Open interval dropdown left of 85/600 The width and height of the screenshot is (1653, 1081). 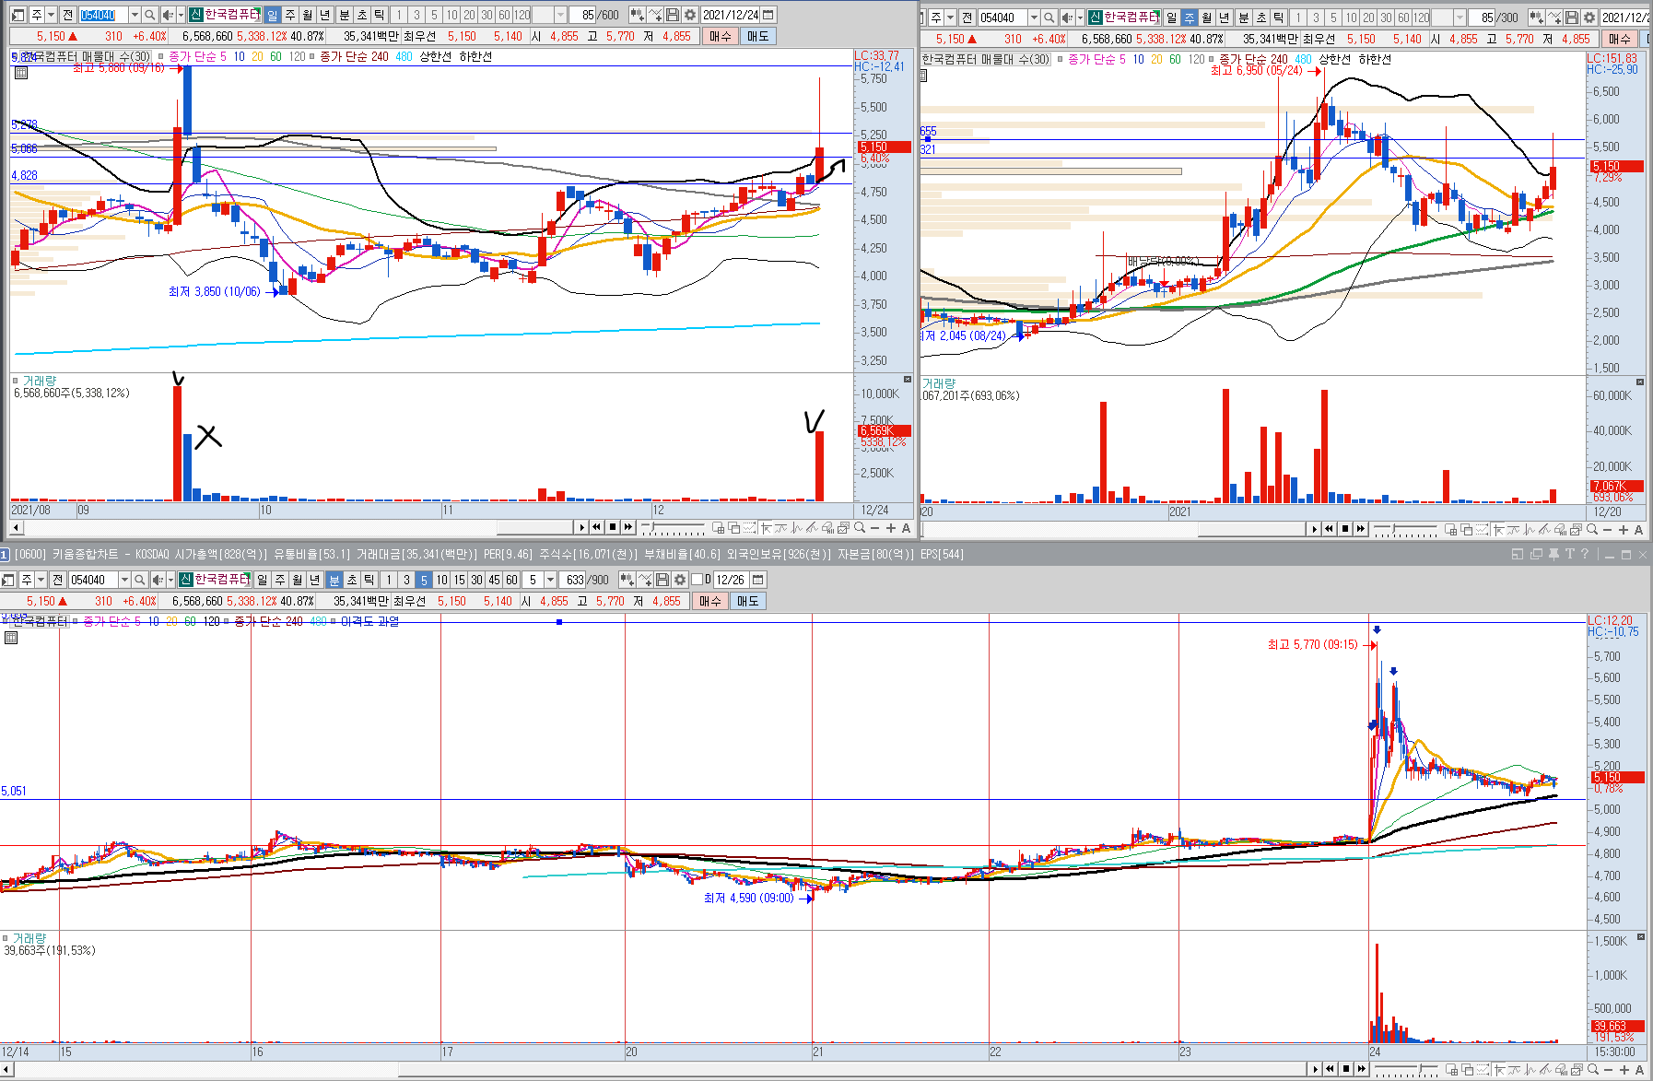click(x=560, y=15)
